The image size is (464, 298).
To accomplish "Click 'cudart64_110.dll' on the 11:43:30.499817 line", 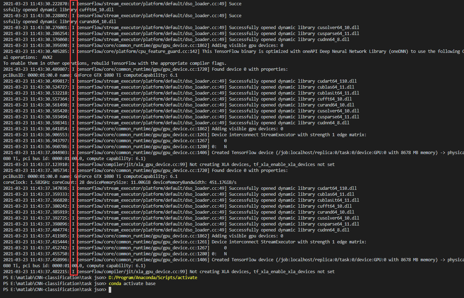I will coord(337,81).
